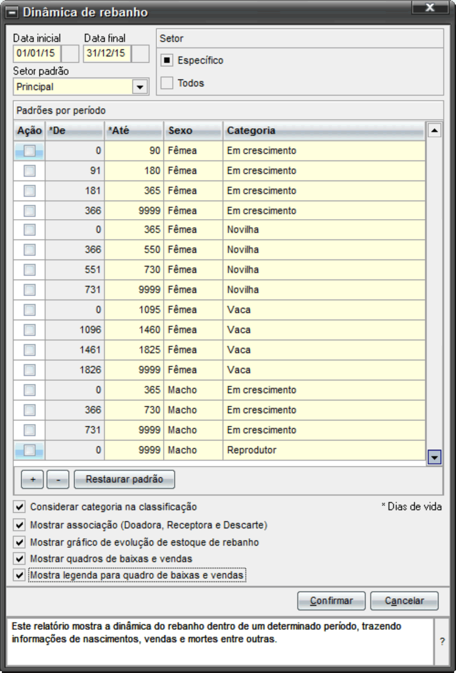Toggle Considerar categoria na classificação
This screenshot has height=673, width=456.
click(x=19, y=507)
